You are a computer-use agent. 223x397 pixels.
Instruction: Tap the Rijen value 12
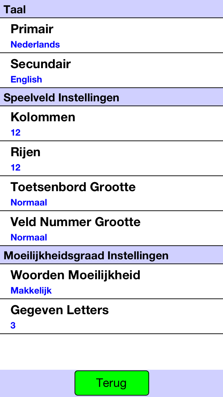pyautogui.click(x=16, y=167)
